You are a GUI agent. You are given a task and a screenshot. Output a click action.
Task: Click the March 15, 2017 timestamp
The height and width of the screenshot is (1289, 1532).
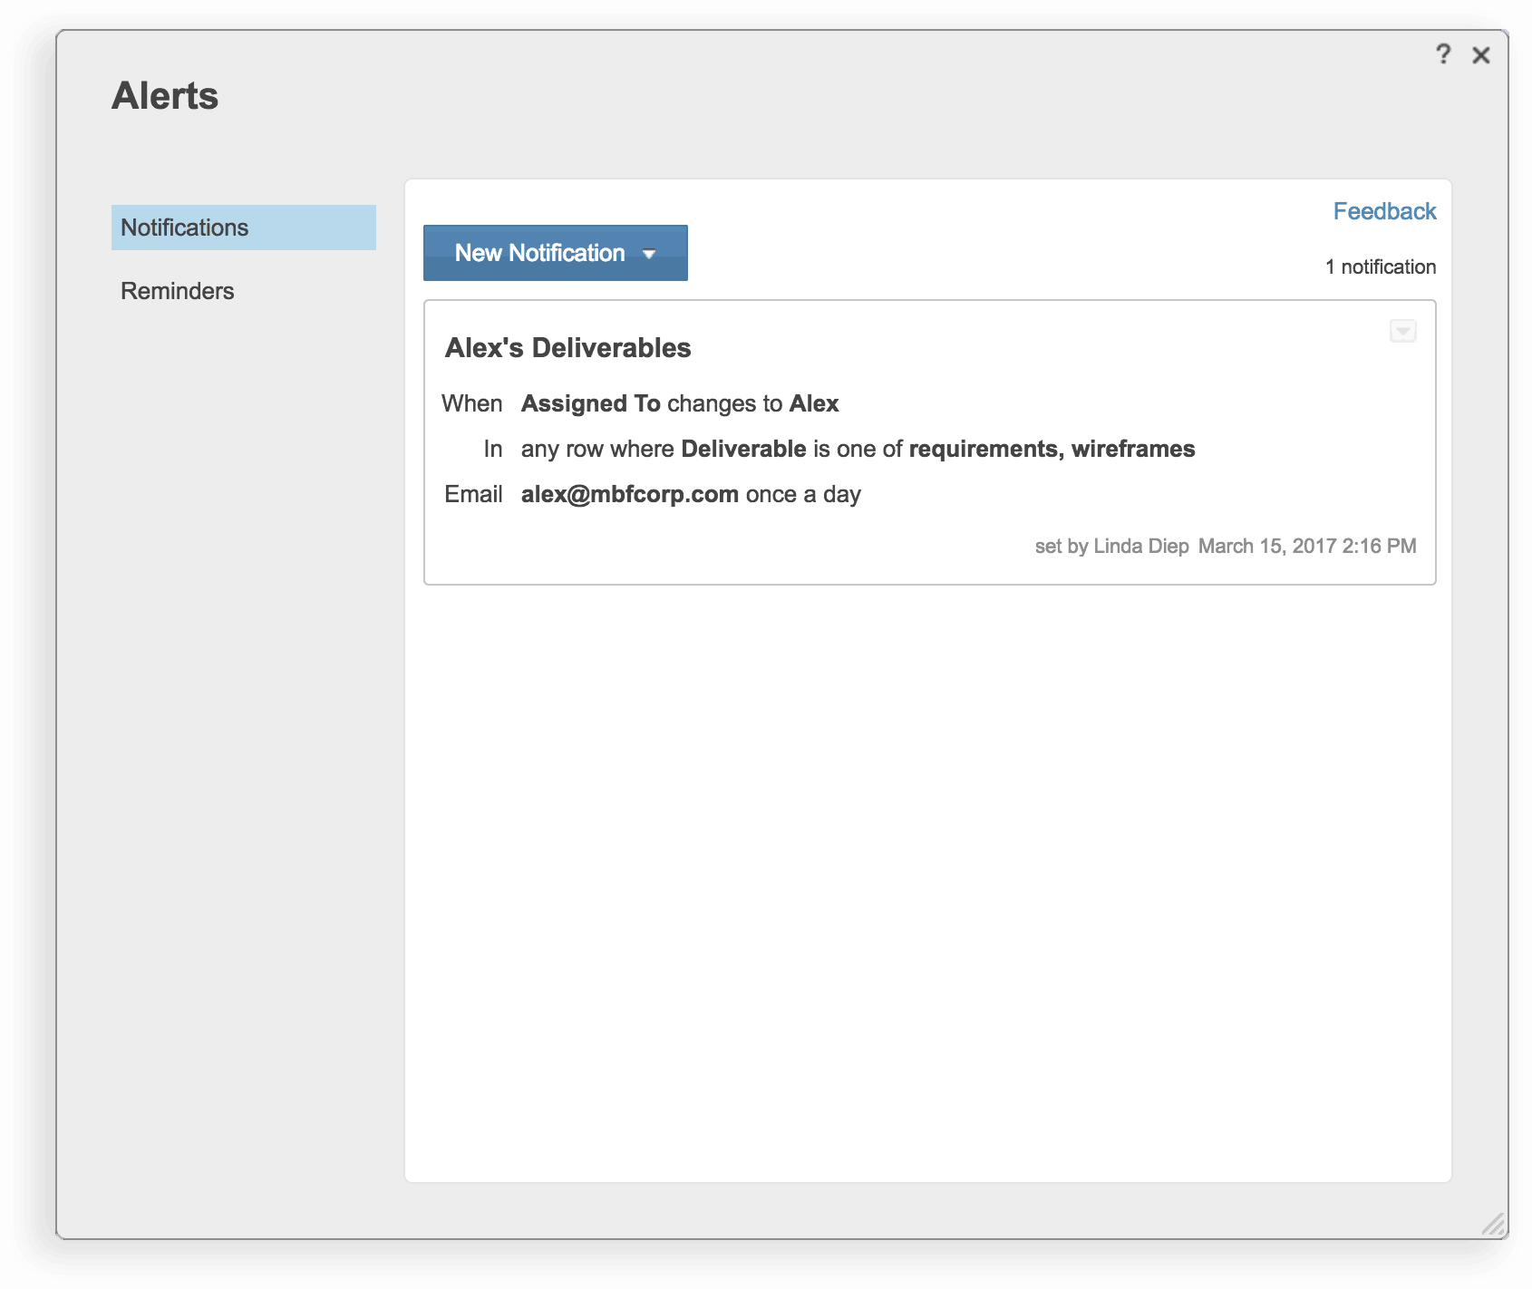click(1306, 546)
